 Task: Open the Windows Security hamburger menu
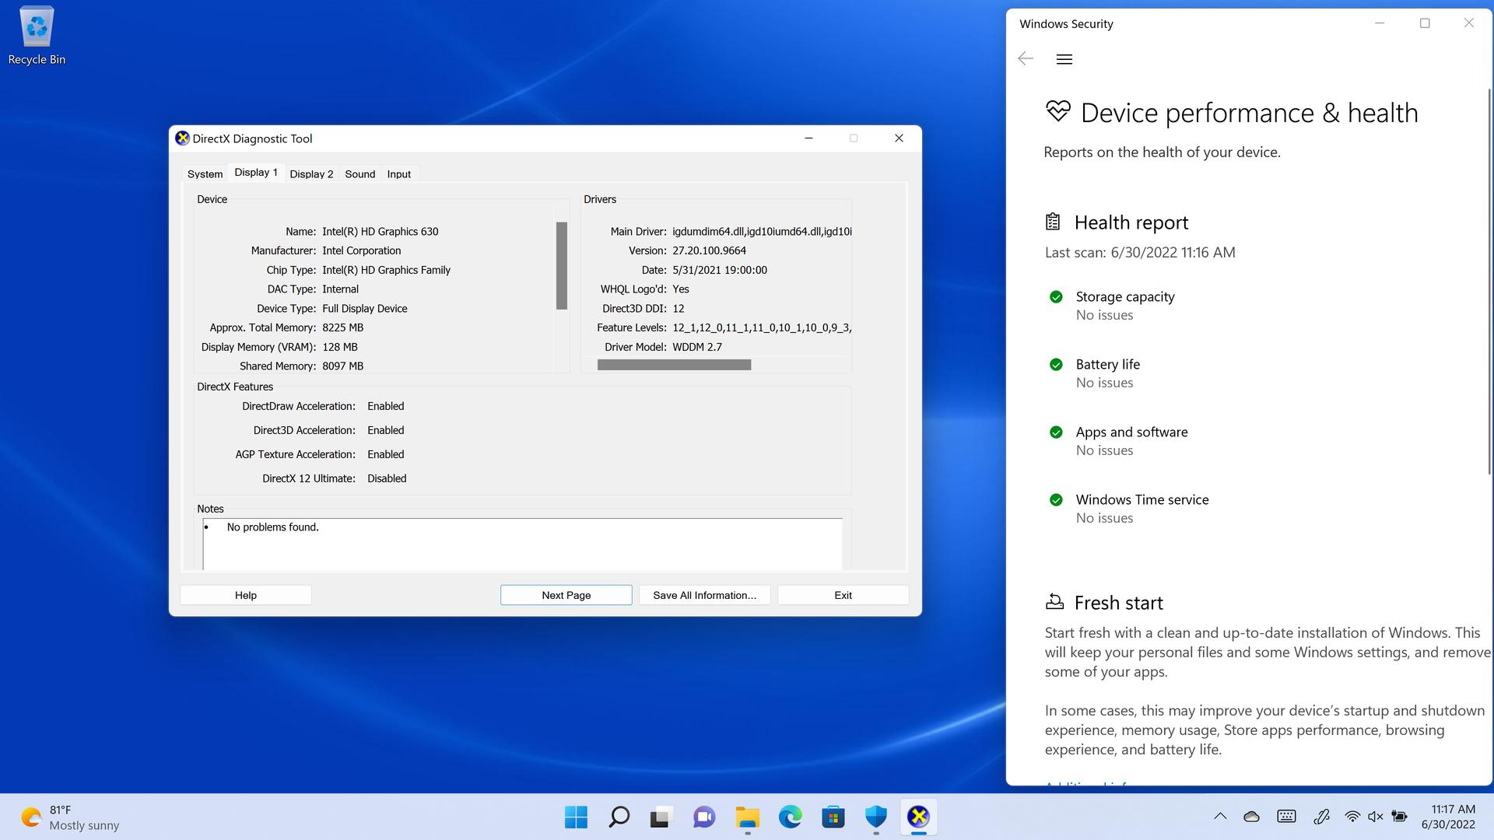[x=1064, y=59]
